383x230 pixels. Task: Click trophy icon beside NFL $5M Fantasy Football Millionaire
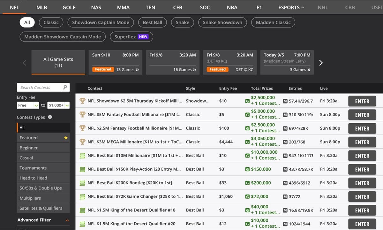(82, 114)
